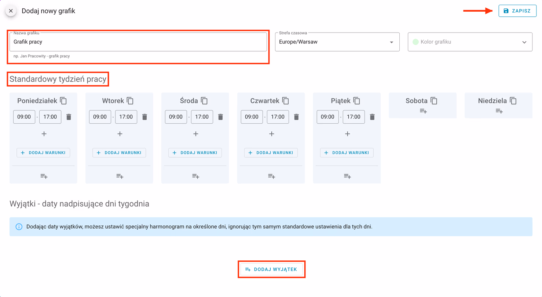
Task: Click the Środa end time 17:00 field
Action: 202,117
